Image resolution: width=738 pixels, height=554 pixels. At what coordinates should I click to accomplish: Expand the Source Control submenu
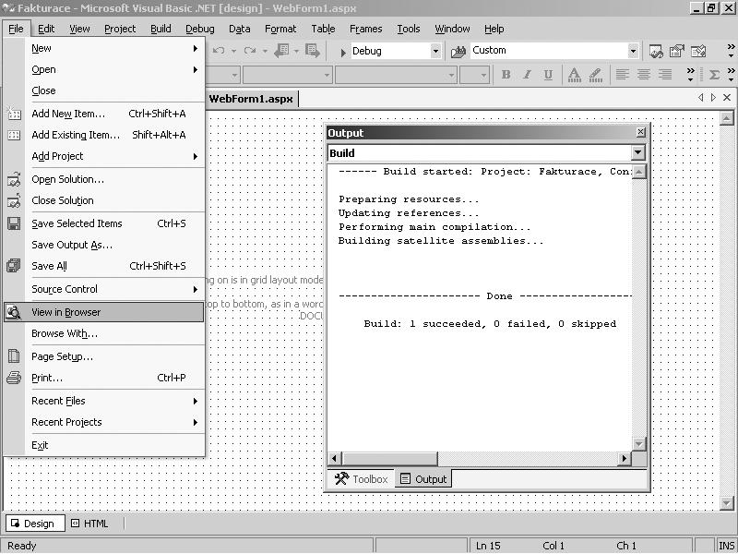point(104,289)
